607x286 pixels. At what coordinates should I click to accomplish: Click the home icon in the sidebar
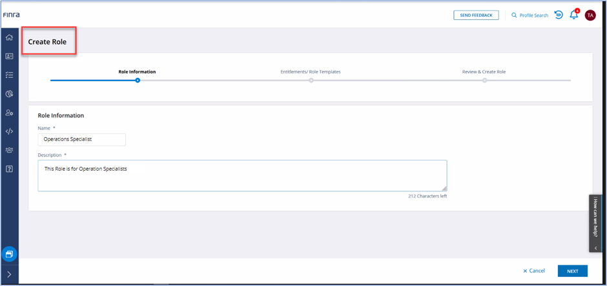click(9, 37)
